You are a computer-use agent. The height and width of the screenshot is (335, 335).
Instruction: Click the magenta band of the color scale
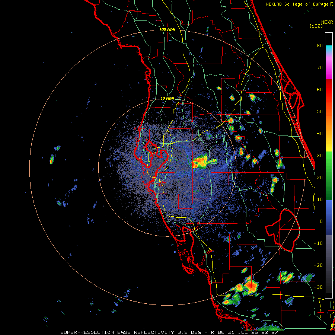(x=329, y=69)
